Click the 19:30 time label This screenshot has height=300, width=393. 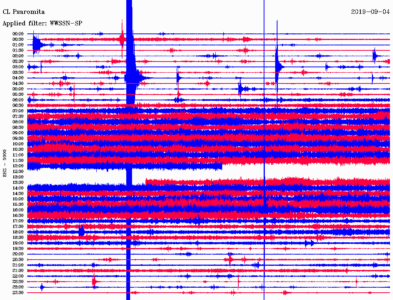18,249
